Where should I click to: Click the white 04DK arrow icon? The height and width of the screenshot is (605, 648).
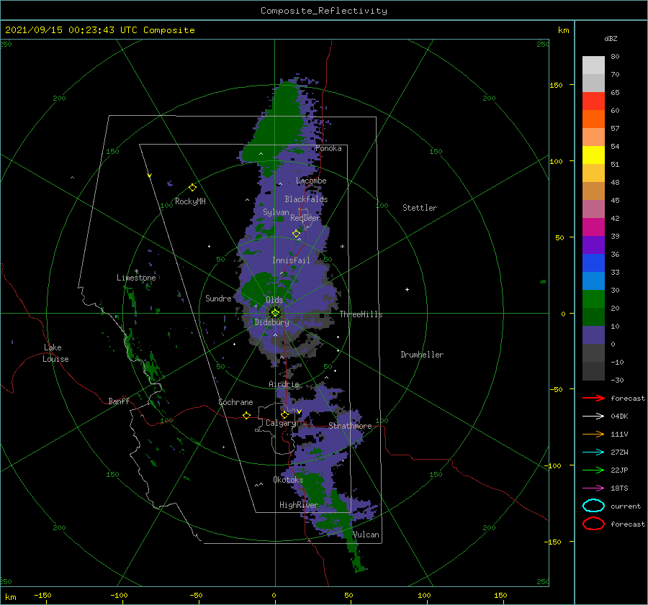click(x=593, y=417)
